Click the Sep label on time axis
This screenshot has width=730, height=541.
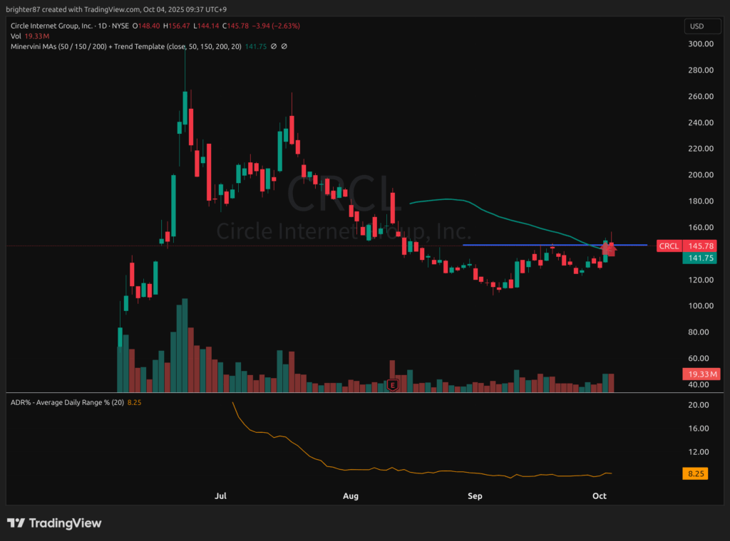(x=473, y=495)
